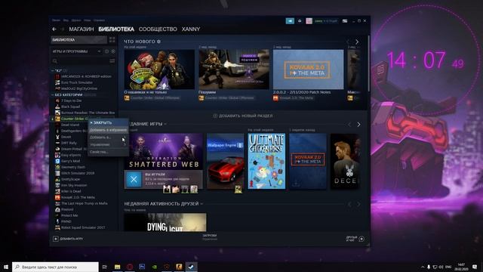Open the Steam menu in title bar
The image size is (483, 272).
[56, 20]
